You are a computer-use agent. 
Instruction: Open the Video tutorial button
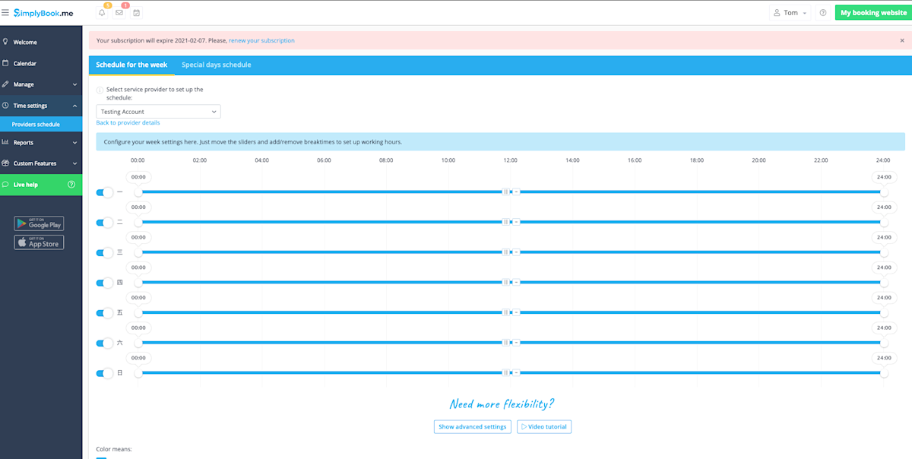(x=544, y=427)
